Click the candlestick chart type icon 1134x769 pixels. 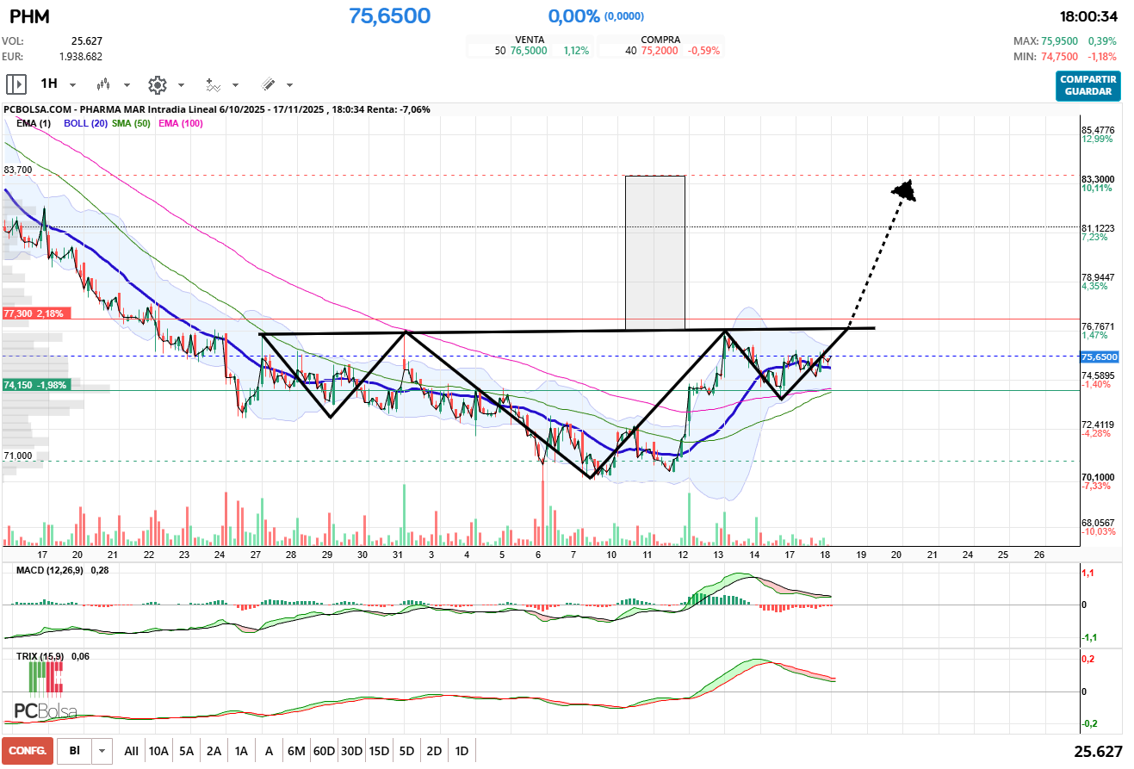[x=104, y=84]
